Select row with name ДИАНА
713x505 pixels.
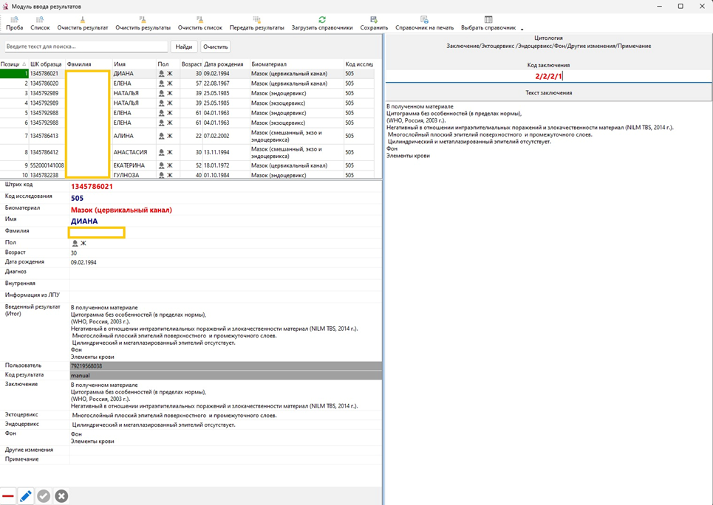[x=188, y=74]
